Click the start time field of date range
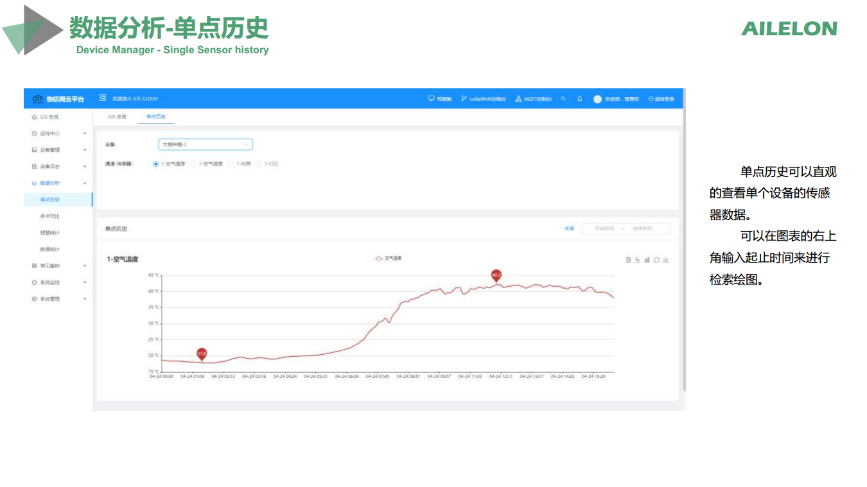 pyautogui.click(x=604, y=228)
